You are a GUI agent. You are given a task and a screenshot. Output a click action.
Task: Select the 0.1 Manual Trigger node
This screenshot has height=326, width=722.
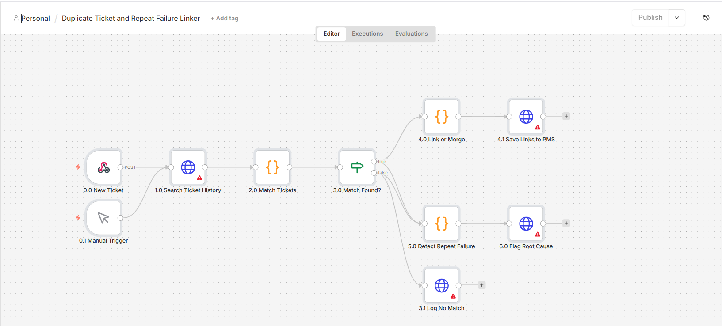104,218
